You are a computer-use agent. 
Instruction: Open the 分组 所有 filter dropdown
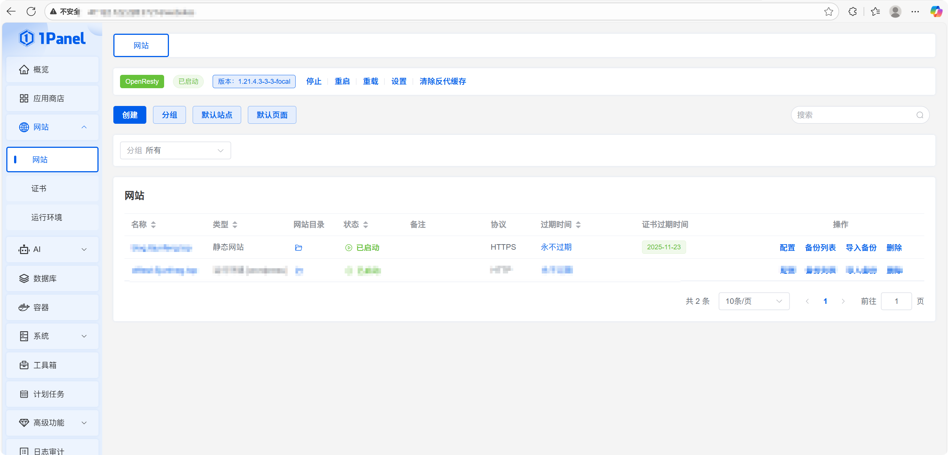click(x=175, y=150)
